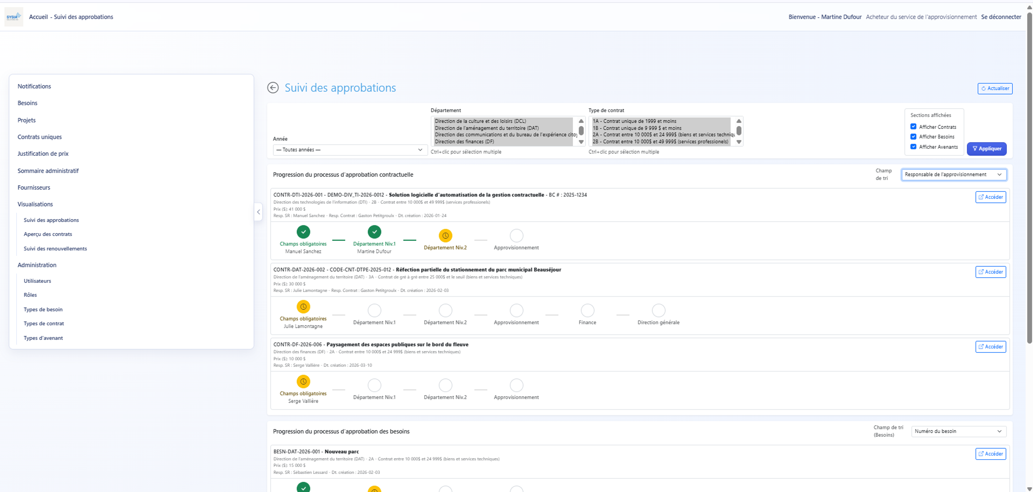The image size is (1033, 492).
Task: Open Utilisateurs under Administration
Action: [x=37, y=281]
